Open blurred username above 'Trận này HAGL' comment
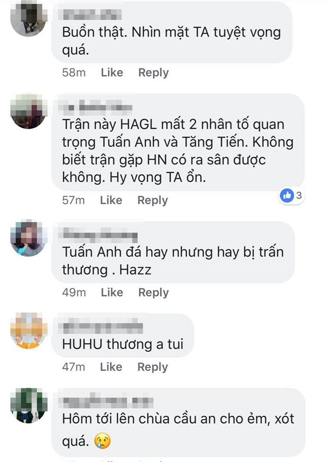The image size is (331, 462). coord(95,107)
